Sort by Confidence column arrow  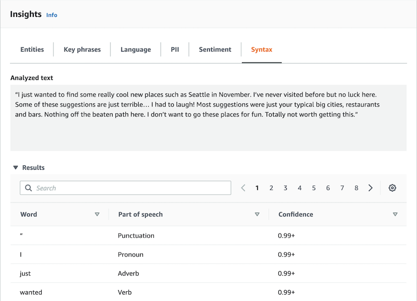pyautogui.click(x=395, y=214)
